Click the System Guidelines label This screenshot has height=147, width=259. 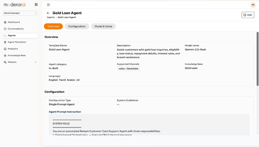tap(127, 100)
